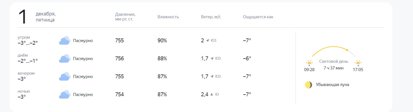Image resolution: width=413 pixels, height=112 pixels.
Task: Click the daytime wind direction arrow
Action: [x=212, y=59]
